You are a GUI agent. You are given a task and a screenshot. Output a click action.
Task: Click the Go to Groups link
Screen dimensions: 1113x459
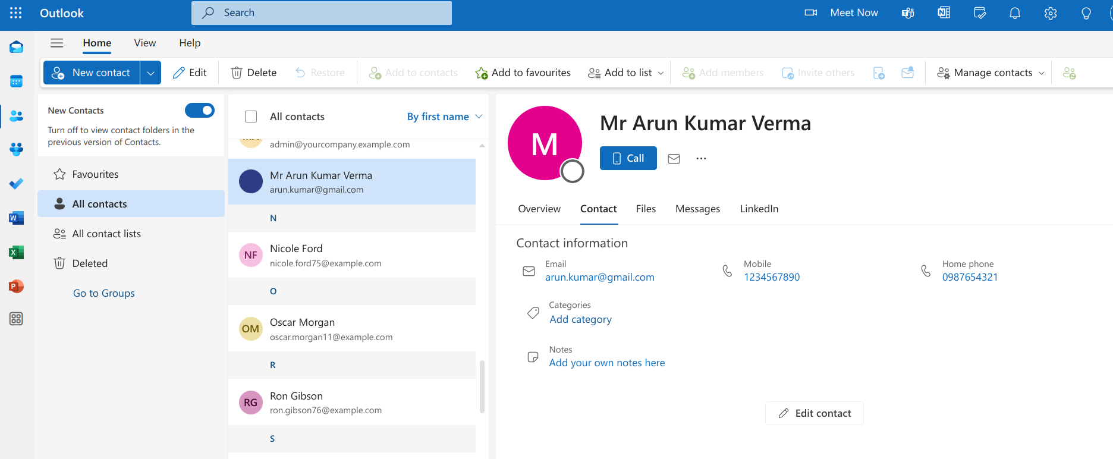click(103, 293)
